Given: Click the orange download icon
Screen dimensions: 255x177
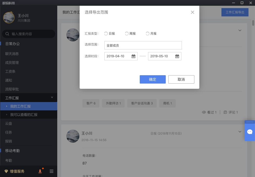Looking at the screenshot, I should click(40, 171).
